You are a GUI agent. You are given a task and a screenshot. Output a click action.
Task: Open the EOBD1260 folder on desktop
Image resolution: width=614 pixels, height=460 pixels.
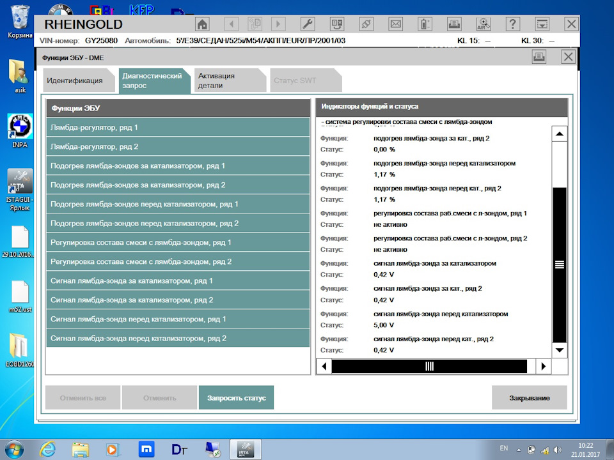click(x=20, y=350)
